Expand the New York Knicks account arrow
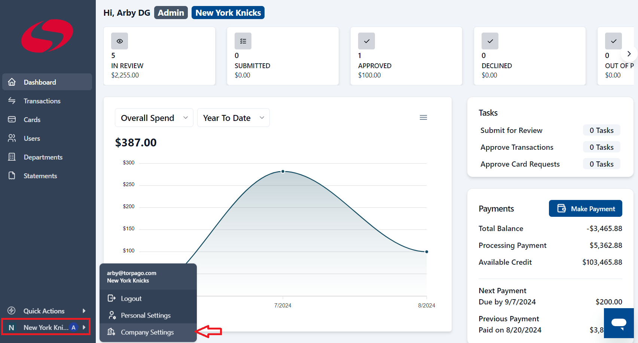 84,327
